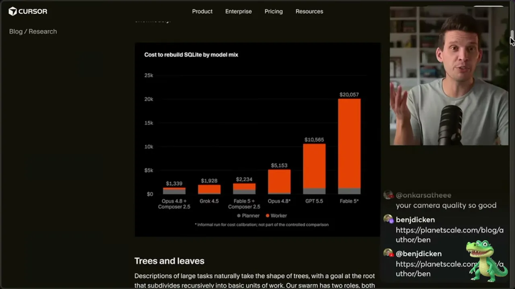Click the "Trees and leaves" heading
This screenshot has width=515, height=289.
169,261
